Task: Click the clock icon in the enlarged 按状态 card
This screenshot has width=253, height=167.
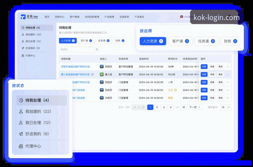Action: [21, 100]
